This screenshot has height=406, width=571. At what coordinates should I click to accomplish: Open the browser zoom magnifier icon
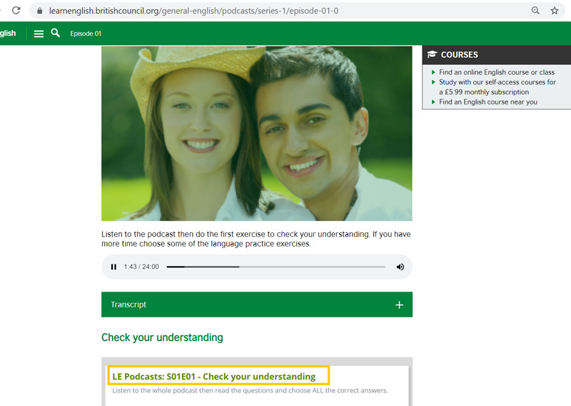tap(535, 11)
